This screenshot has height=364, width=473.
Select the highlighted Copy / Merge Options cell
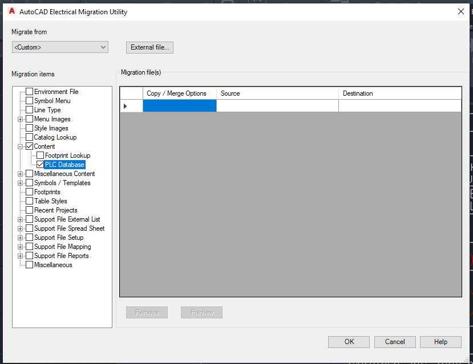pyautogui.click(x=179, y=105)
